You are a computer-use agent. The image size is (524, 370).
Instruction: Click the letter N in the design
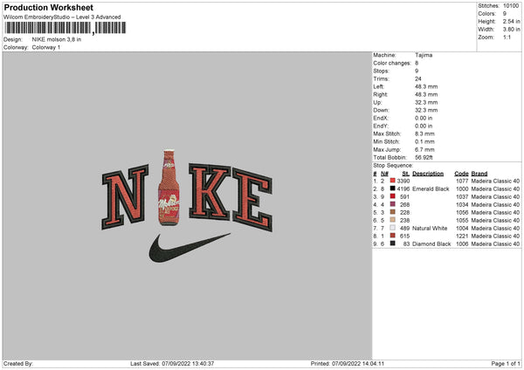(125, 196)
